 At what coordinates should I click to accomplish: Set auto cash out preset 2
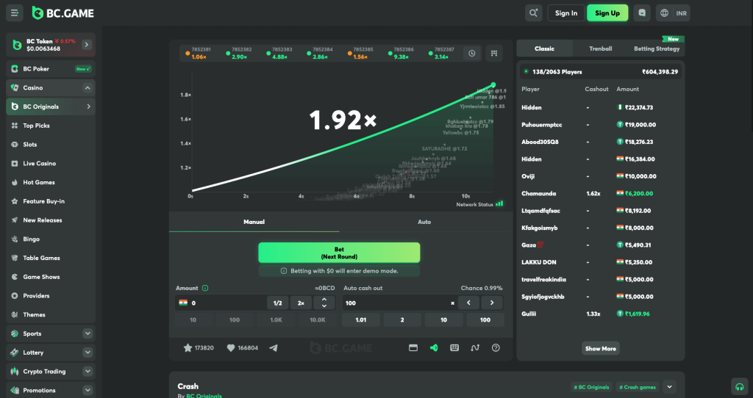coord(402,320)
